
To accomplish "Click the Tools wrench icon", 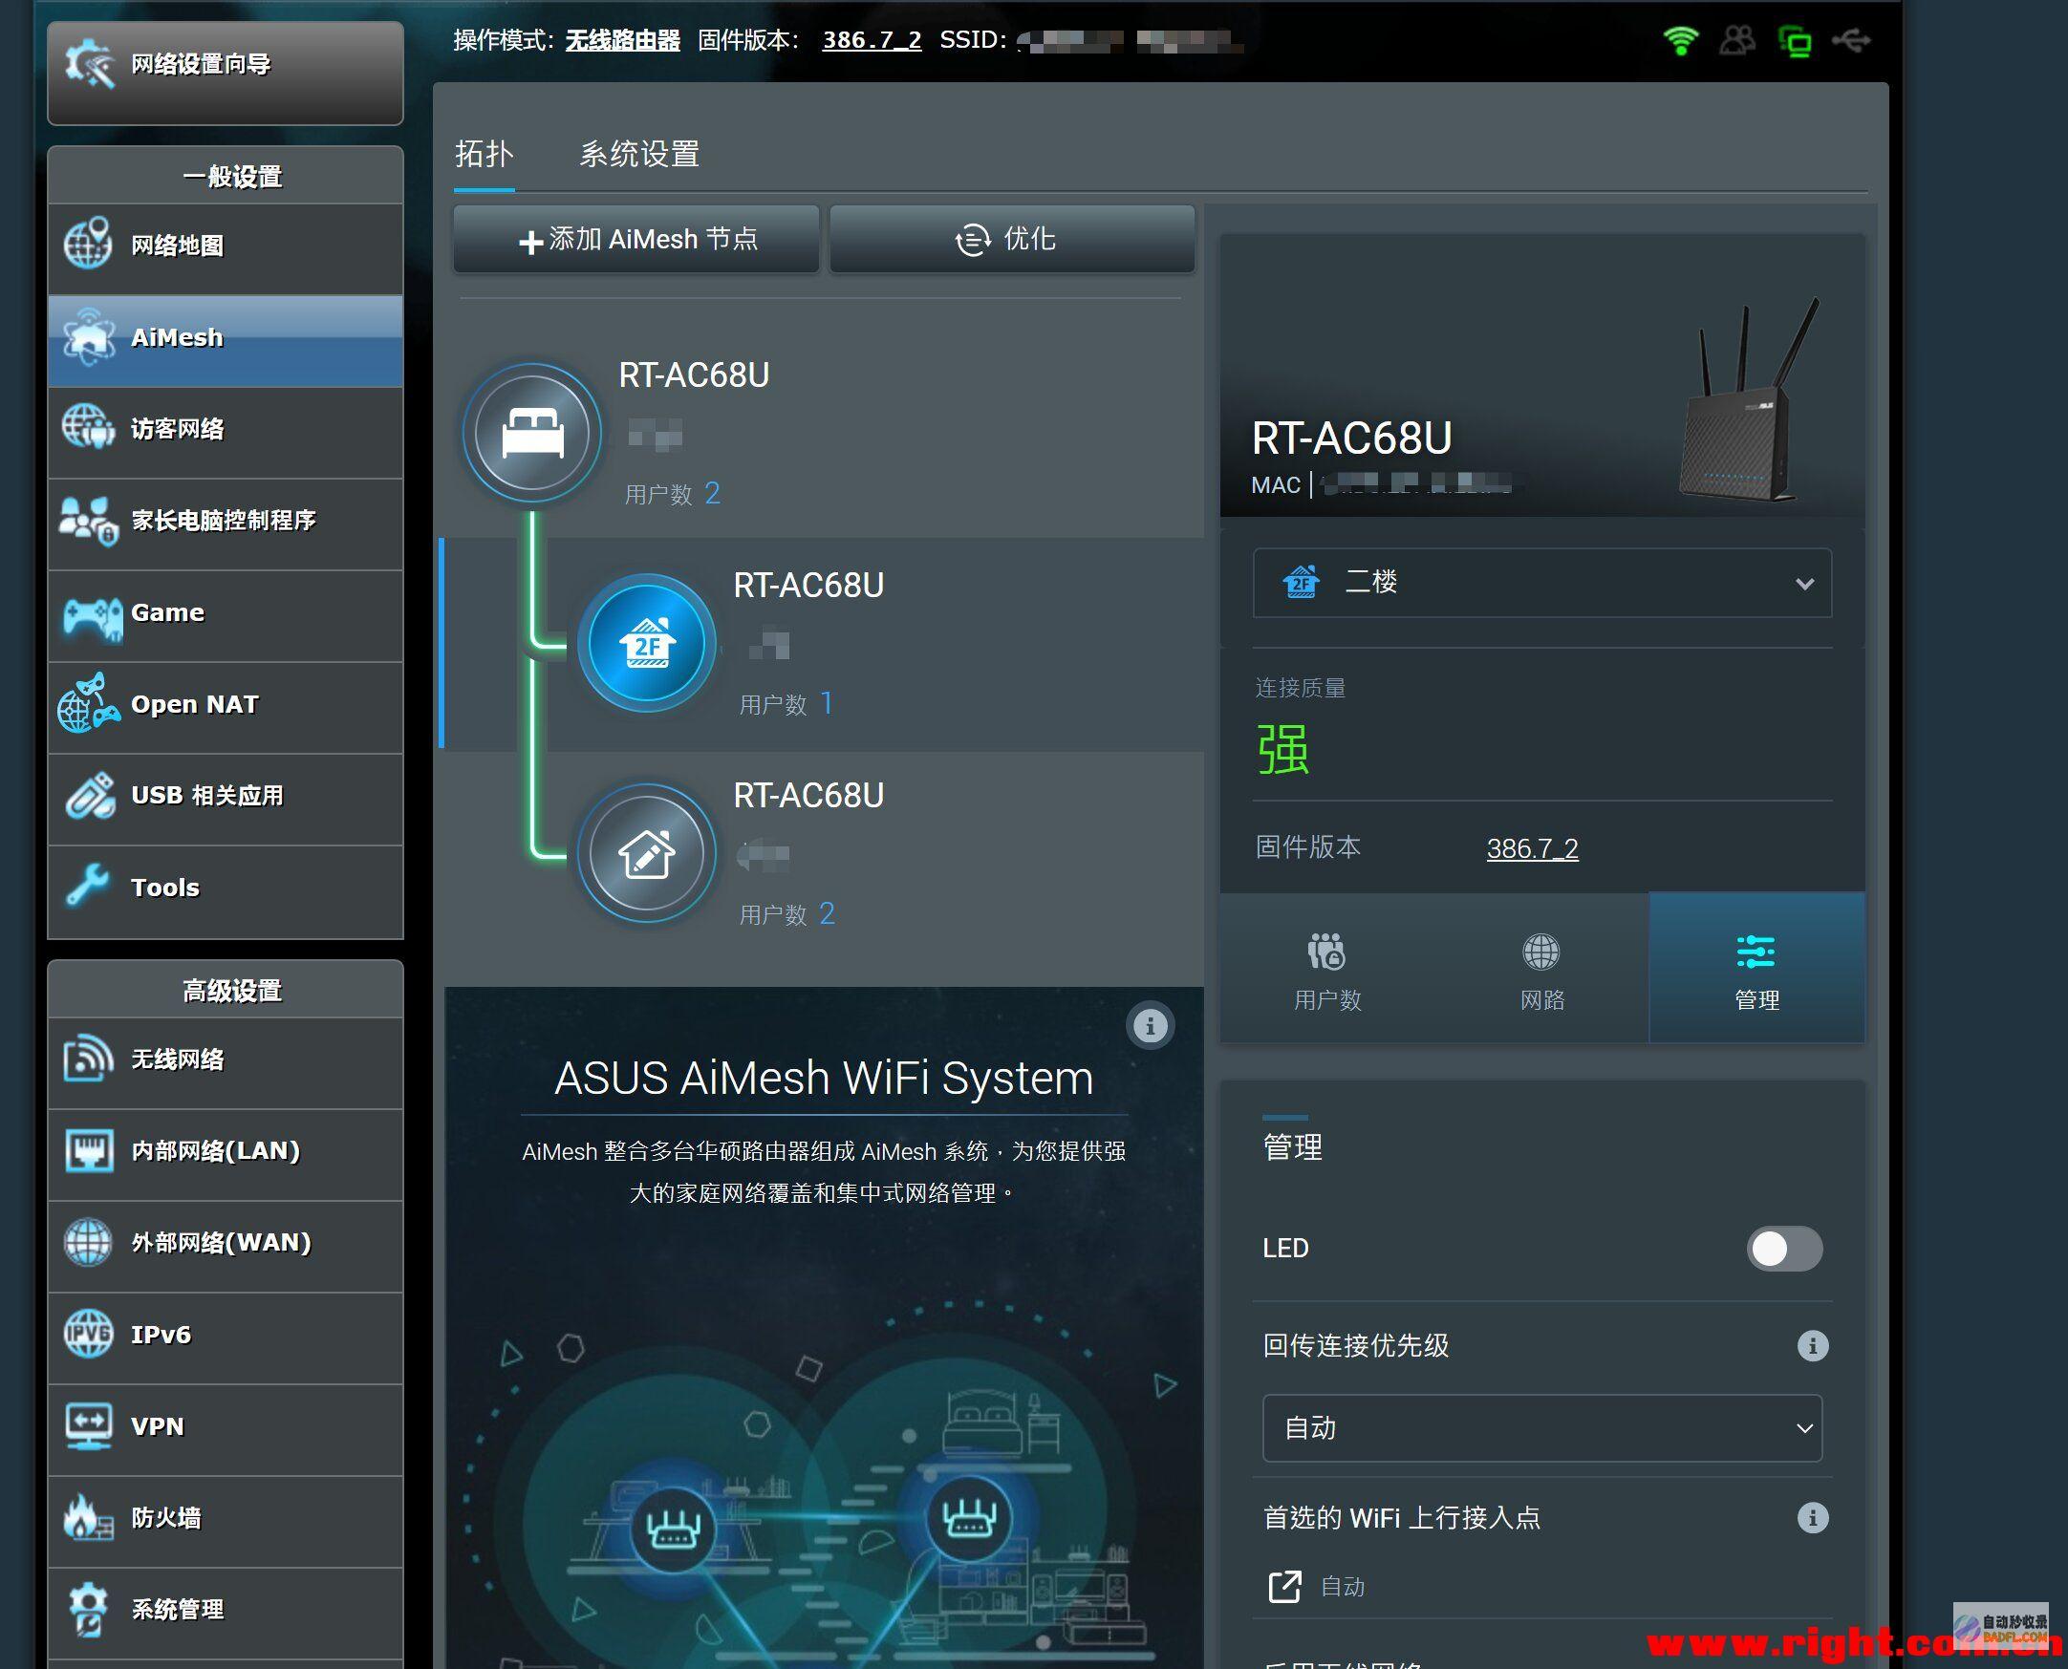I will (88, 886).
